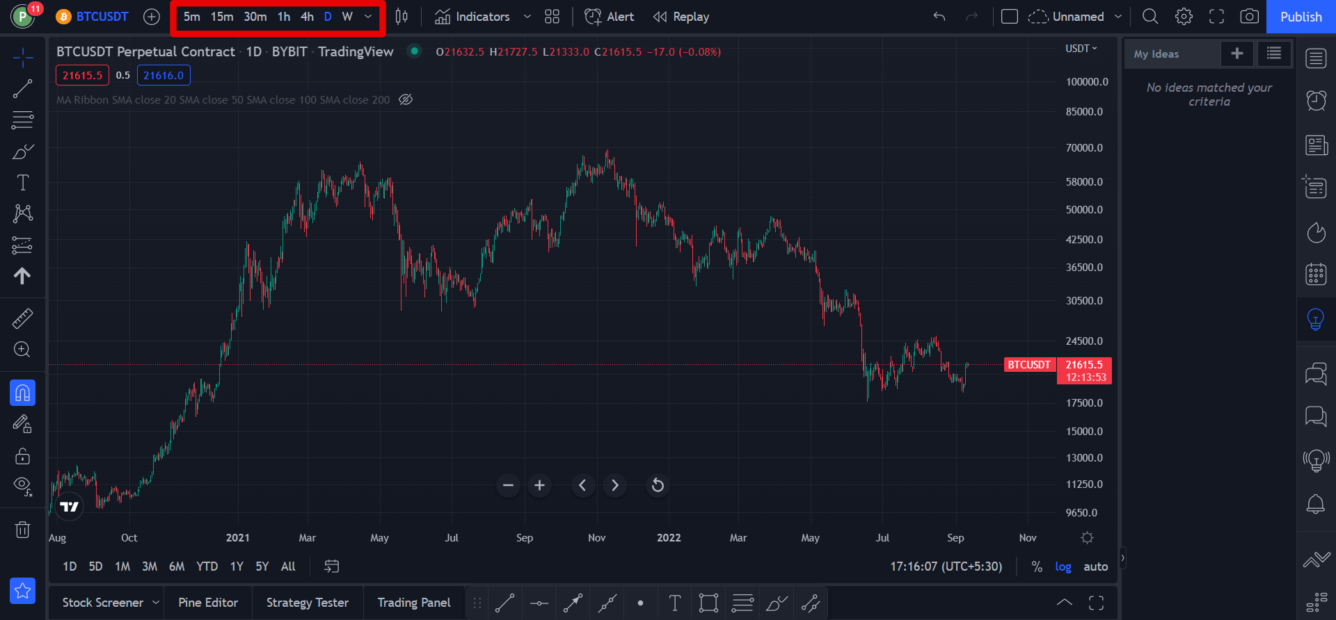Open the alerts clock panel icon

pyautogui.click(x=1316, y=101)
